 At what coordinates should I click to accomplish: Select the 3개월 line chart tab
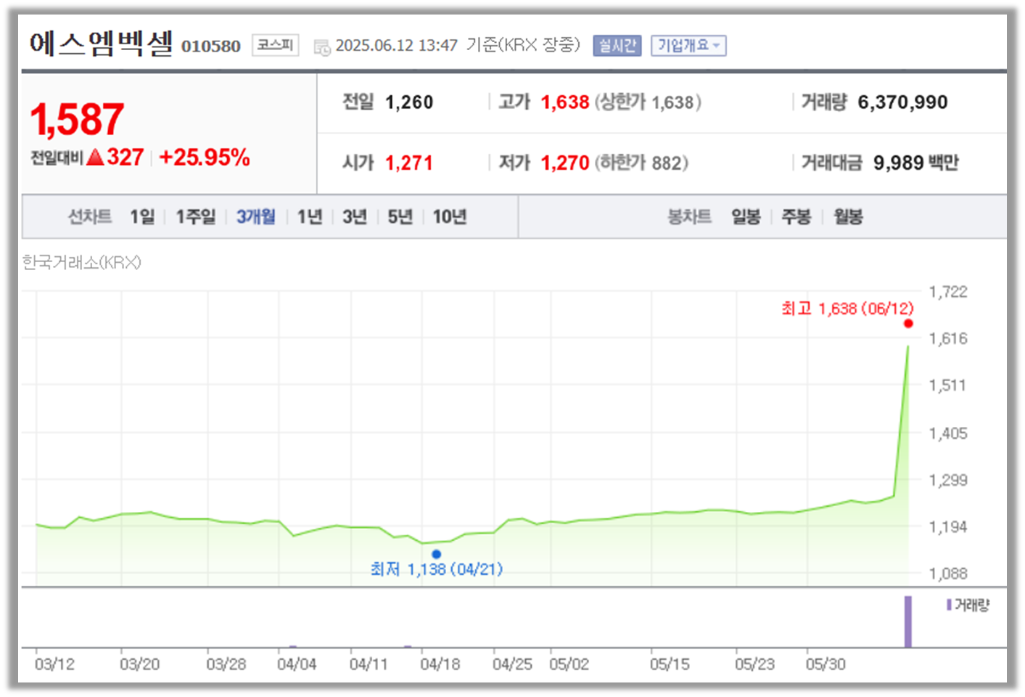(256, 216)
